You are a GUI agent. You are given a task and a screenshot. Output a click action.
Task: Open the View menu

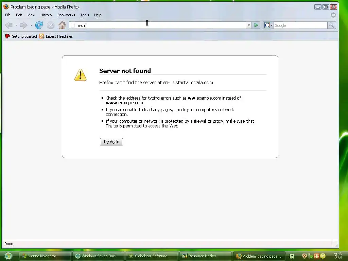click(x=31, y=15)
